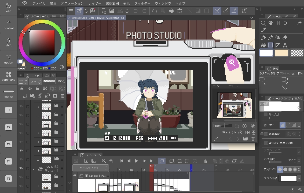Expand a collapsed layer folder in the layer list
Screen dimensions: 304x193
39,106
